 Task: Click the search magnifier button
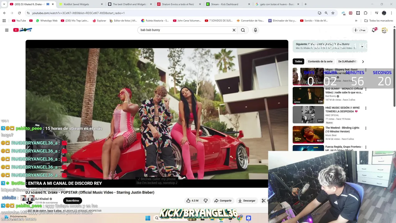tap(243, 30)
